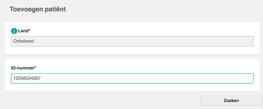Show country help via the teal info icon
The height and width of the screenshot is (109, 263).
click(14, 31)
